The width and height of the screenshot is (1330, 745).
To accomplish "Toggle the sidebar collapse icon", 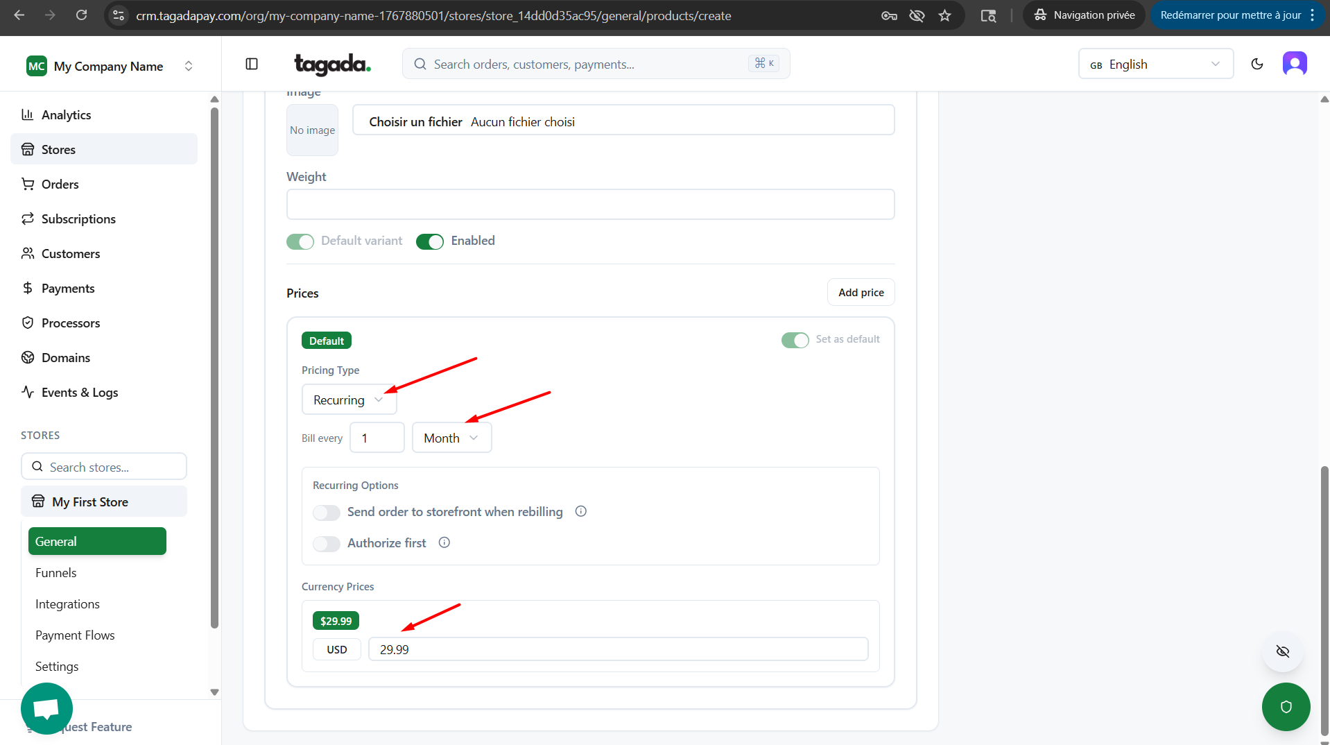I will (252, 64).
